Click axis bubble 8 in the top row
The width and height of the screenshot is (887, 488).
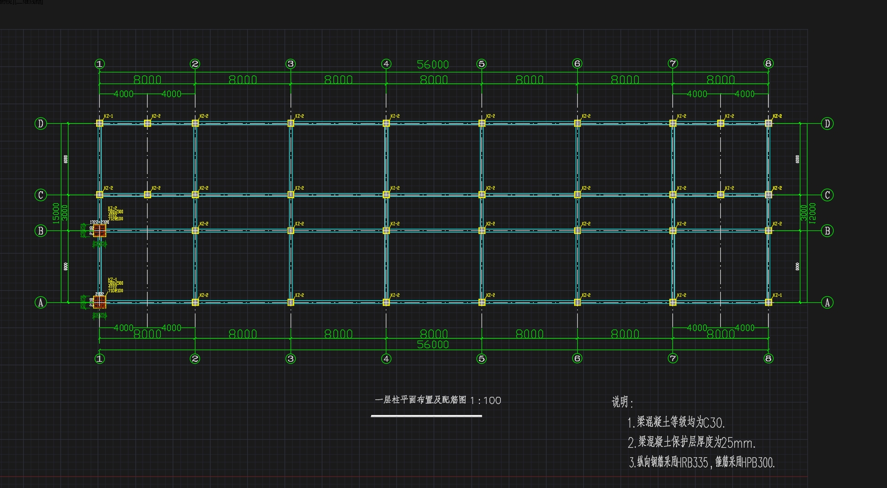tap(768, 63)
